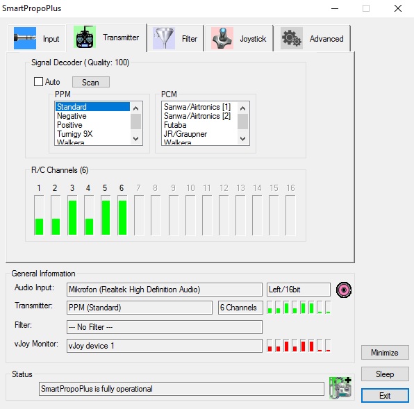Click PCM list scroll up arrow

click(242, 108)
